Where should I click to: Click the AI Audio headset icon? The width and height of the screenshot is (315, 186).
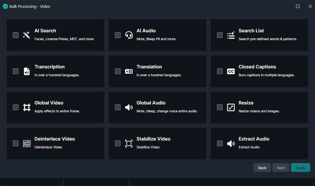[129, 35]
